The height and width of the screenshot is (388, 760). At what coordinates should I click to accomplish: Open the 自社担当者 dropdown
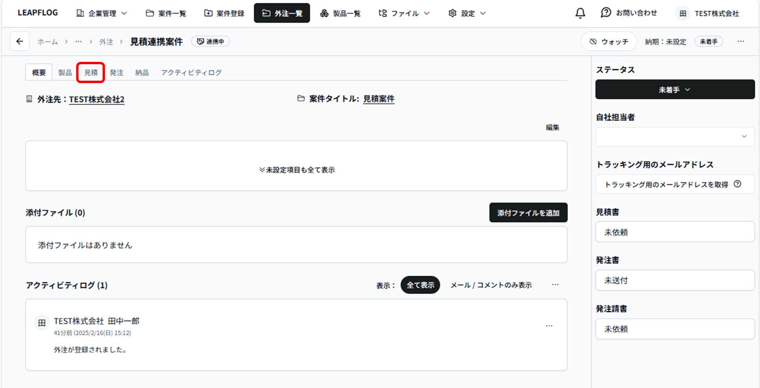pos(675,137)
